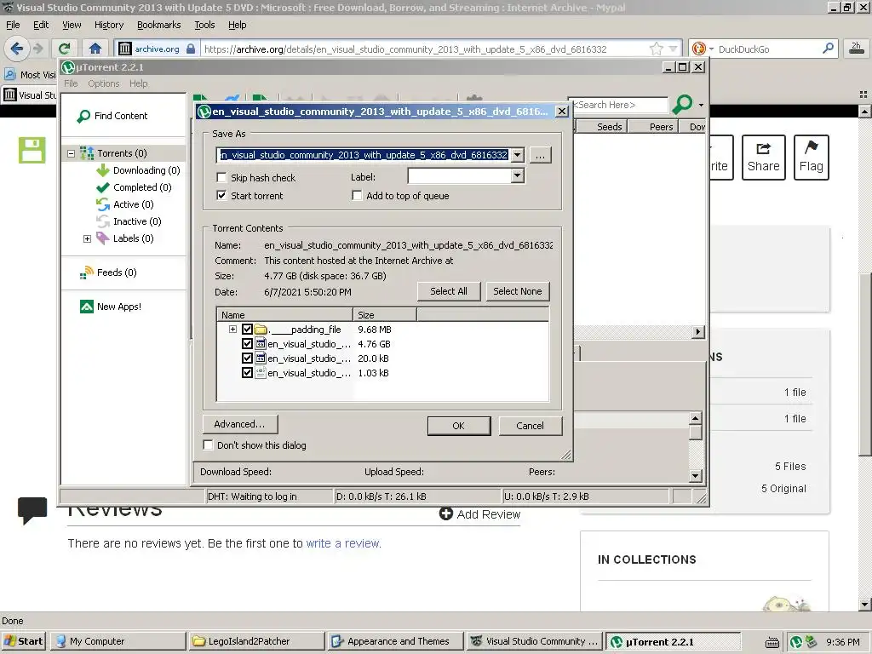Click speech bubble reviews icon
Viewport: 872px width, 654px height.
32,511
